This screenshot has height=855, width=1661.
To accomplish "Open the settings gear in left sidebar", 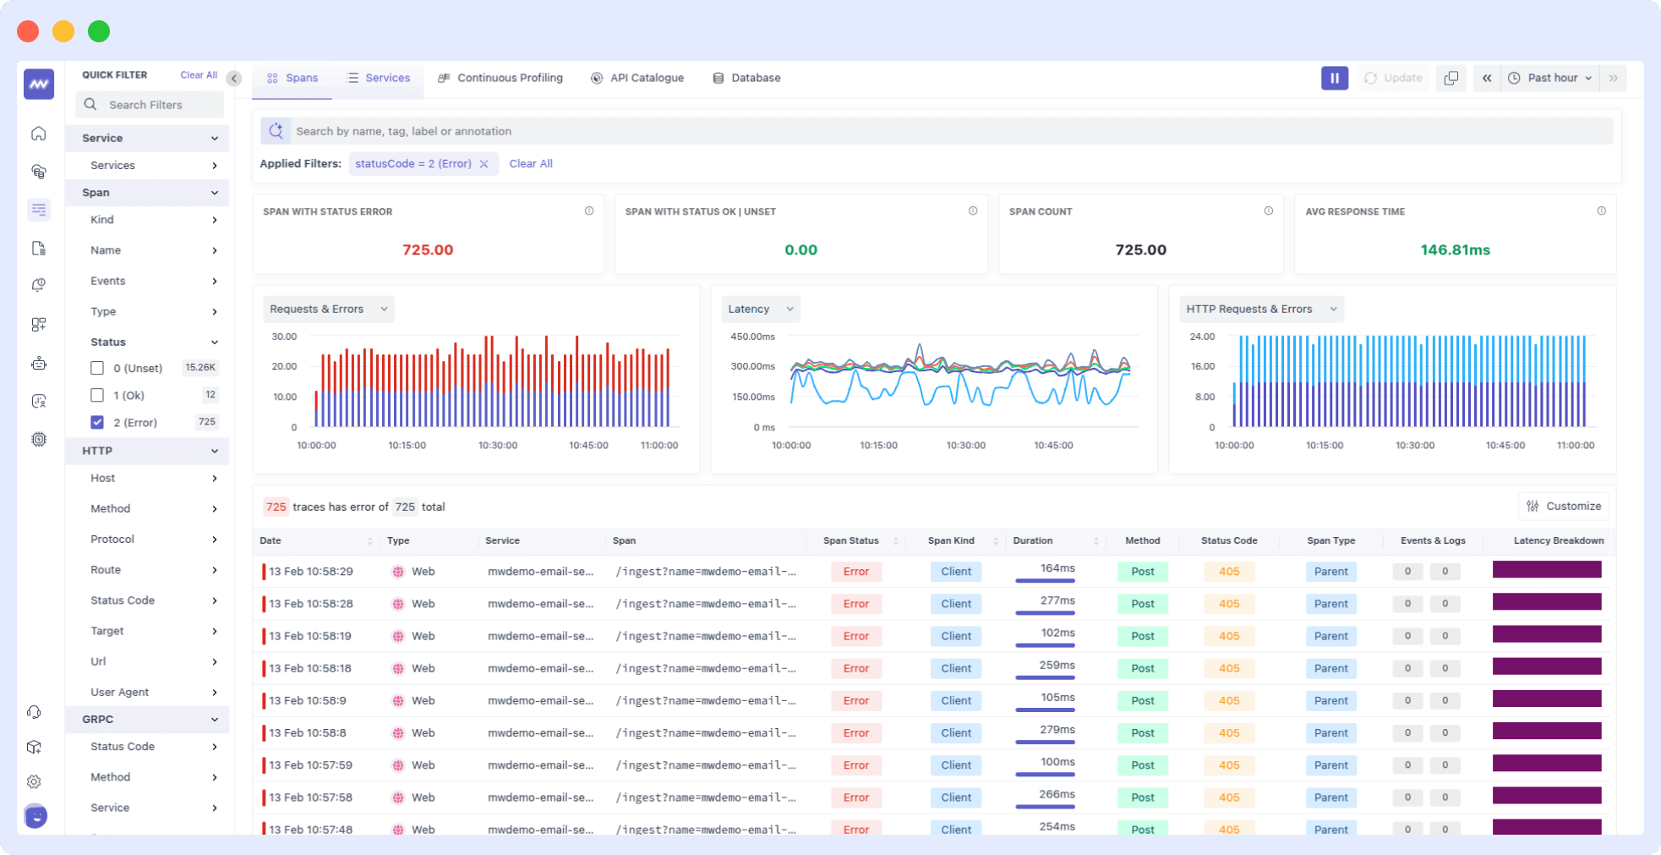I will click(x=35, y=781).
